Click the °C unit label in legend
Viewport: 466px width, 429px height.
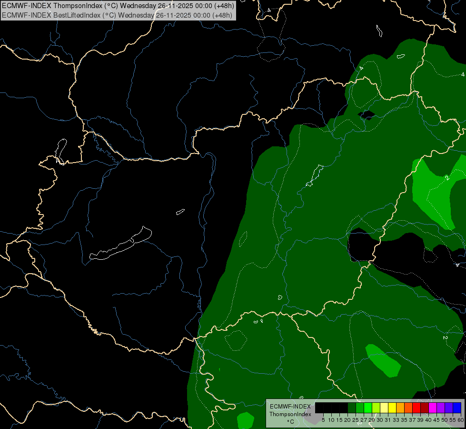point(290,421)
